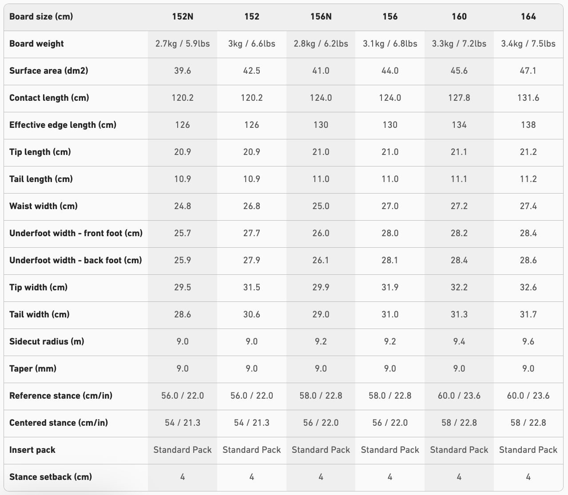The height and width of the screenshot is (495, 568).
Task: Select the 156N column header
Action: (321, 16)
